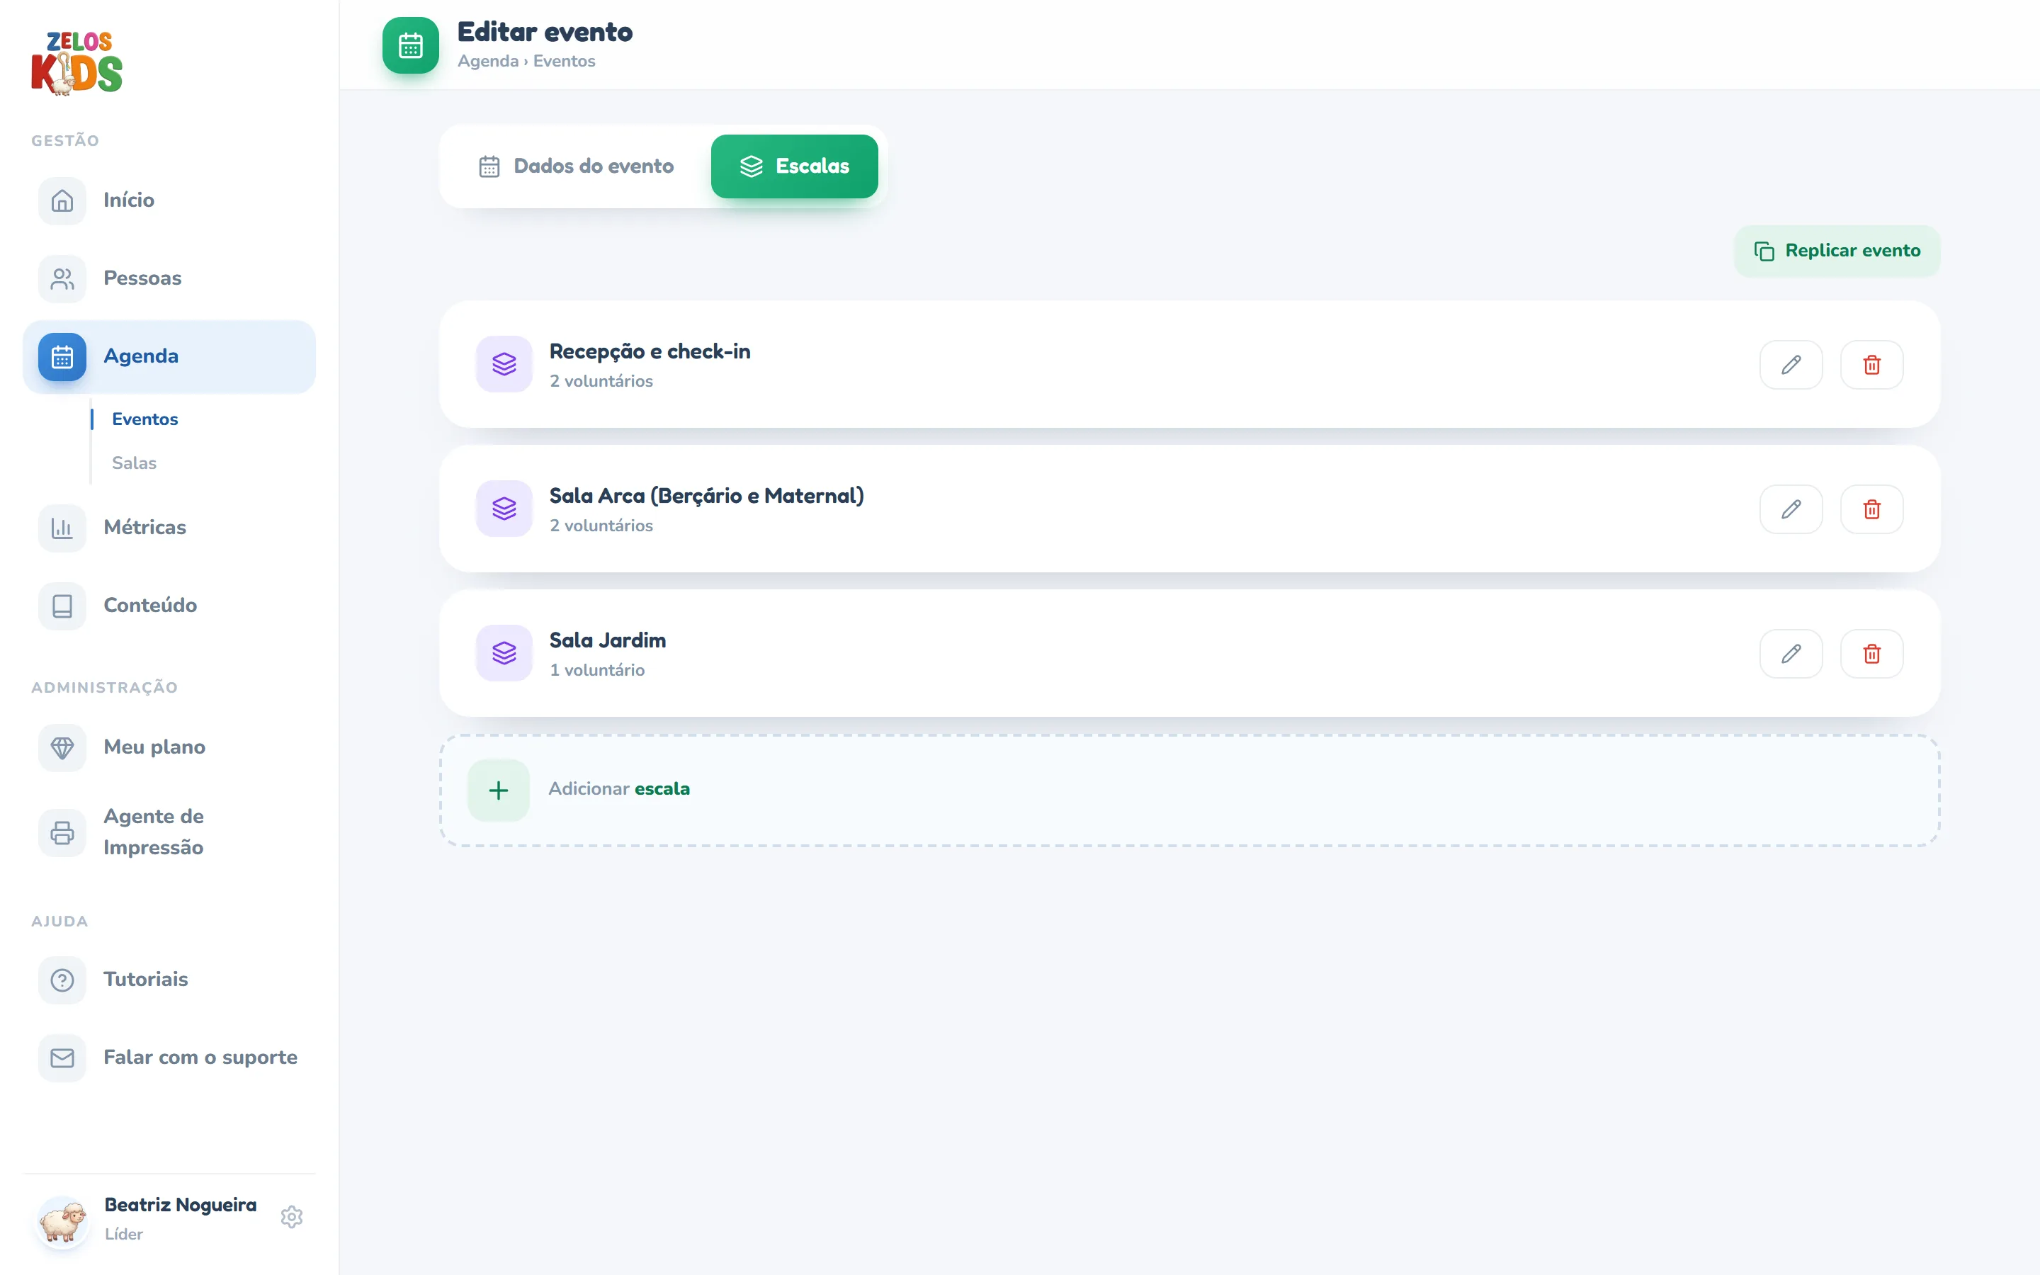Remove Sala Jardim with trash icon
This screenshot has height=1275, width=2040.
[x=1871, y=654]
